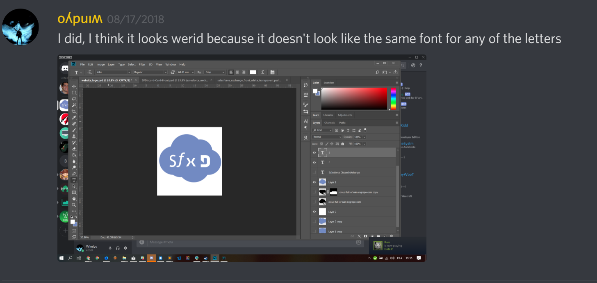Click the Delete Layer trash icon
The width and height of the screenshot is (597, 283).
tap(391, 236)
